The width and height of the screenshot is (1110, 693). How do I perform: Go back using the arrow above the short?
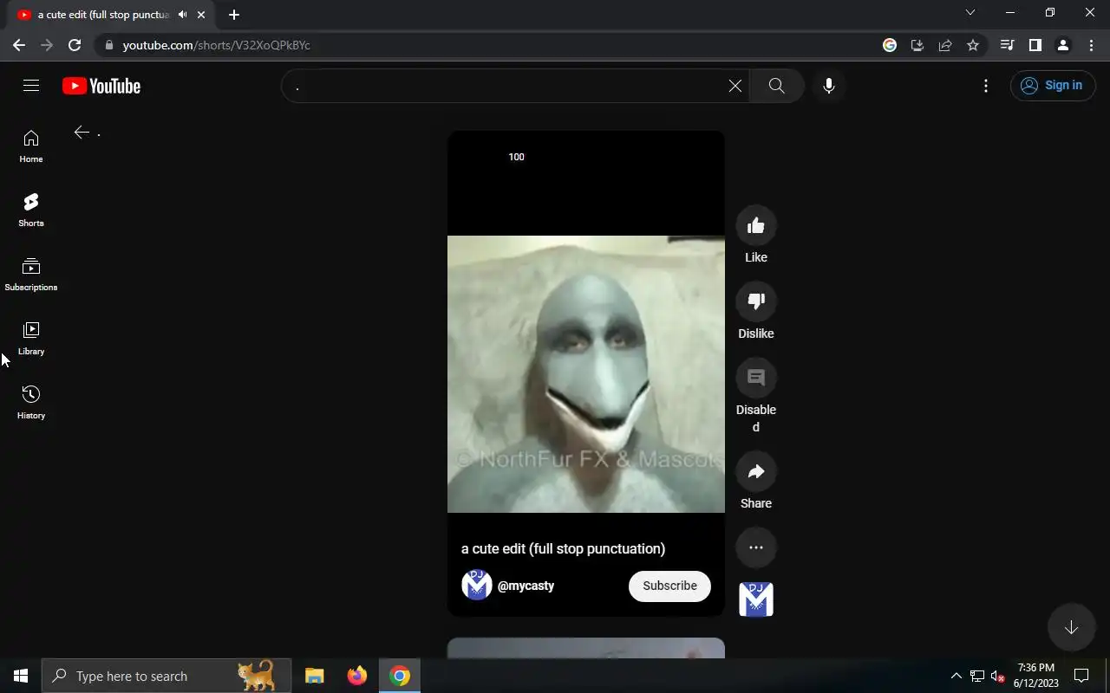[x=82, y=133]
